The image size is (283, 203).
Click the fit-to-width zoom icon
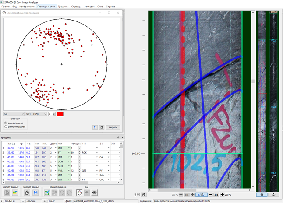point(202,194)
